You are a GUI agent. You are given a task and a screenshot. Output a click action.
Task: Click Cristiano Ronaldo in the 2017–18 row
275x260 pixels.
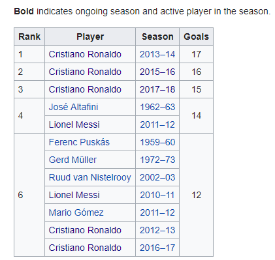coord(85,89)
